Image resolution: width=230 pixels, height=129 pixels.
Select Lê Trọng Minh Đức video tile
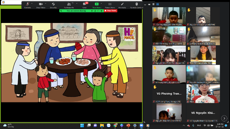pyautogui.click(x=203, y=36)
